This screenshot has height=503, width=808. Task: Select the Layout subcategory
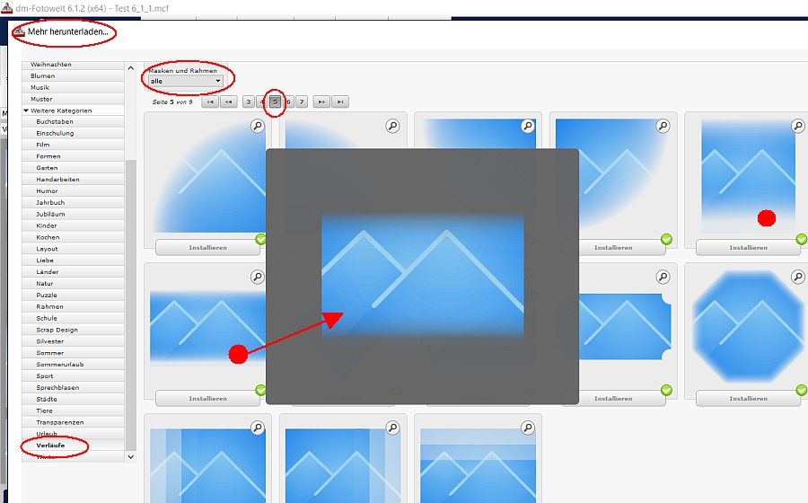(x=74, y=249)
